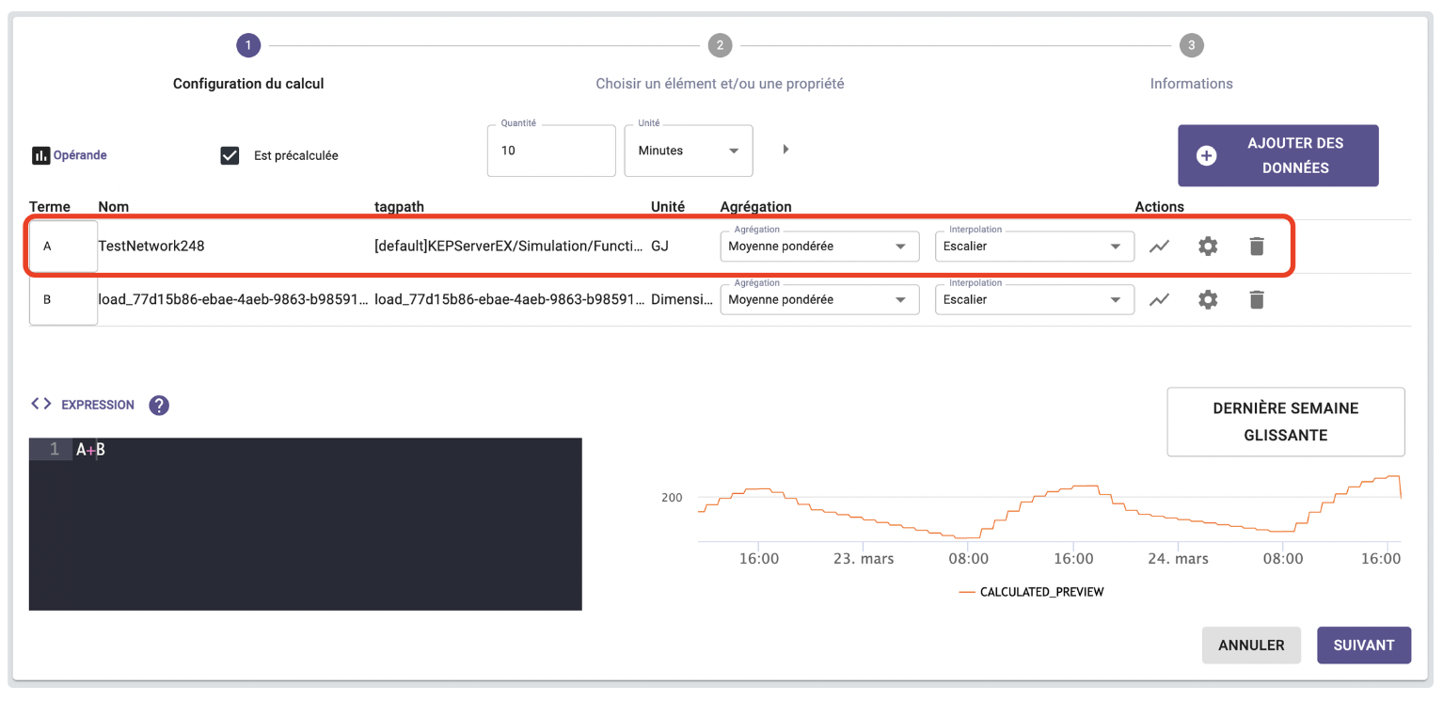
Task: Click the chart icon for term A row
Action: 1160,247
